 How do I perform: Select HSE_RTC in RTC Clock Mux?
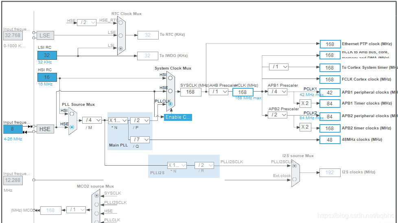click(121, 22)
